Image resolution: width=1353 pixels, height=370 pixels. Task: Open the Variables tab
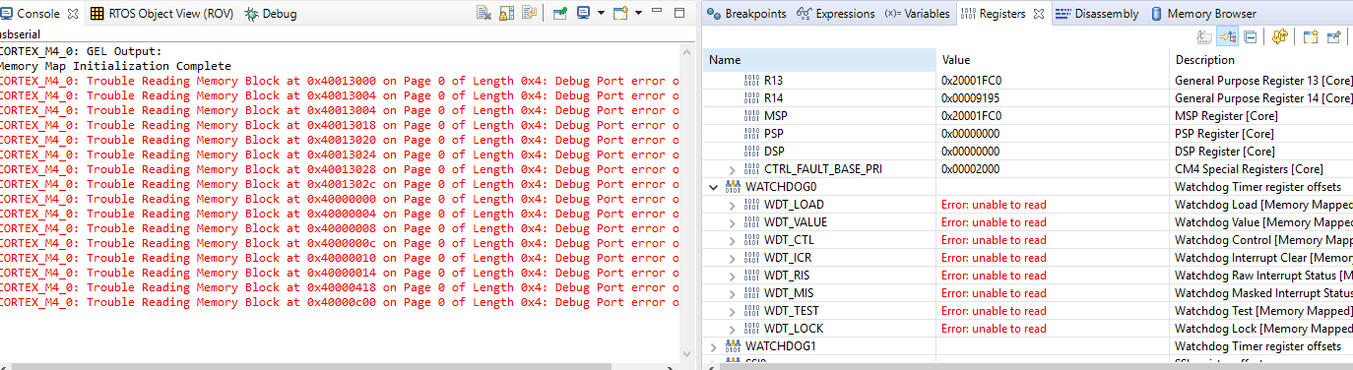coord(917,14)
